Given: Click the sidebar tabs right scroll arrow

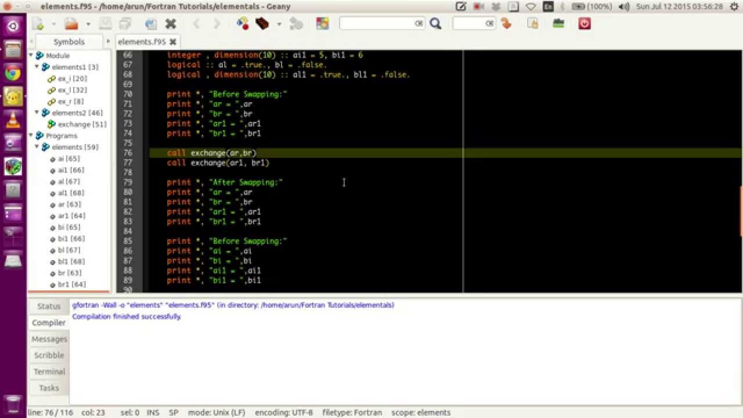Looking at the screenshot, I should 108,42.
